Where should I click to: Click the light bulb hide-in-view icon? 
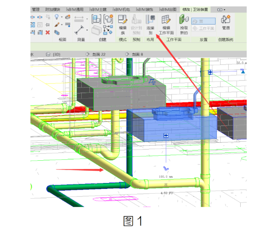click(57, 17)
